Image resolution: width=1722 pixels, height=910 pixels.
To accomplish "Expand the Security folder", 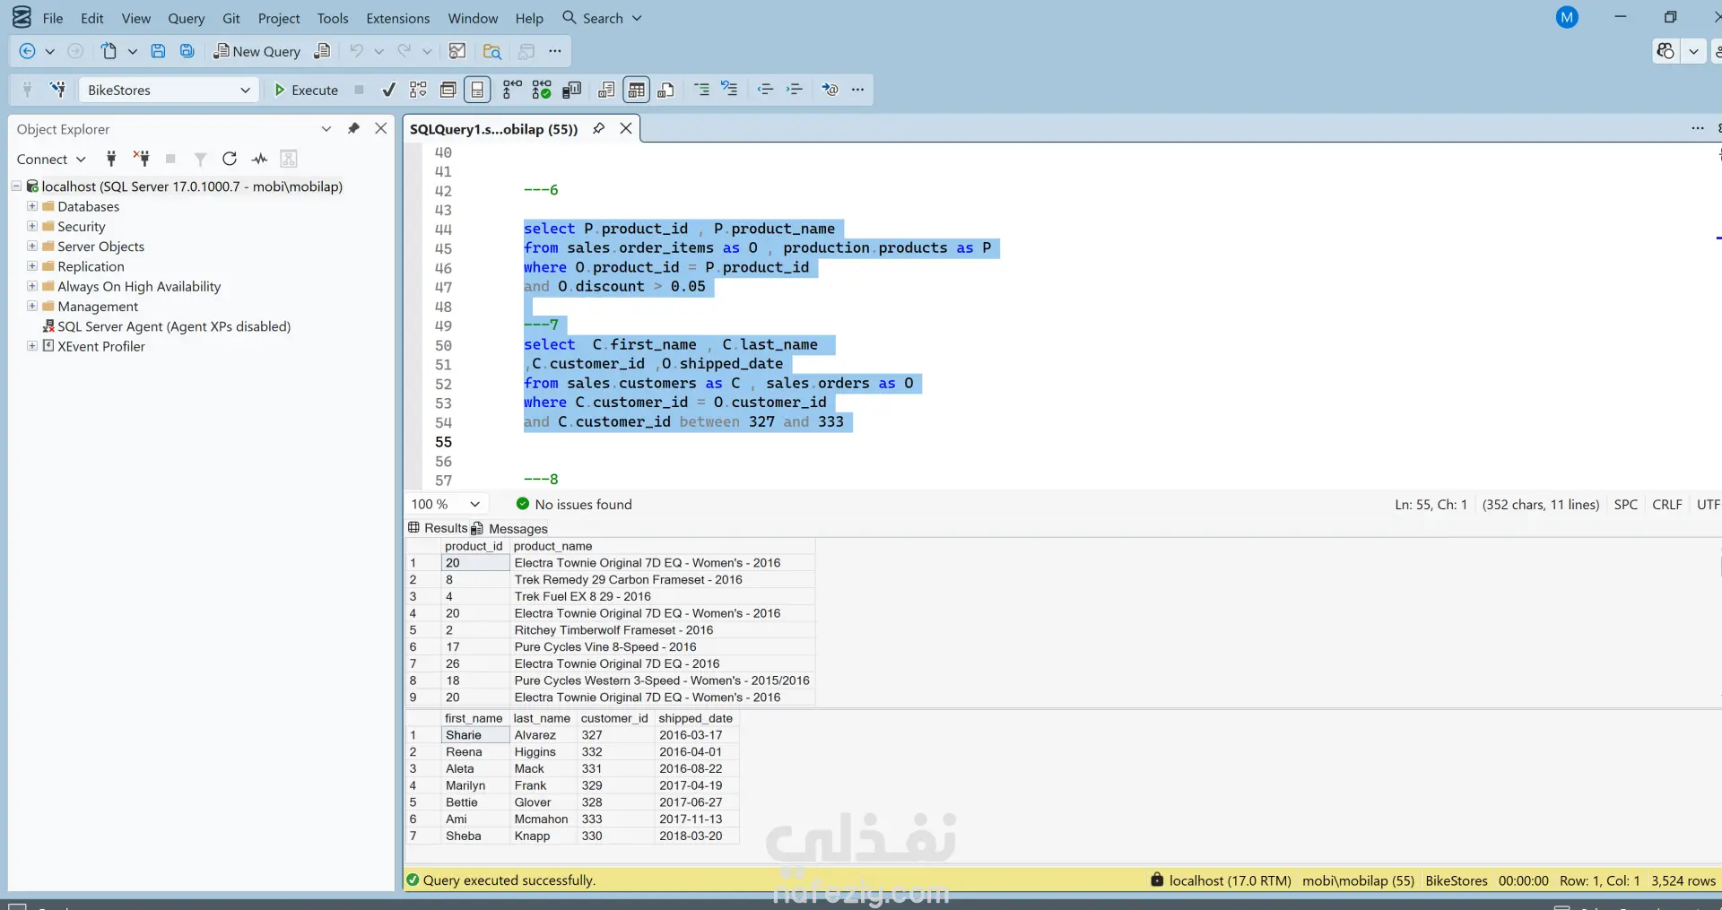I will [x=32, y=226].
